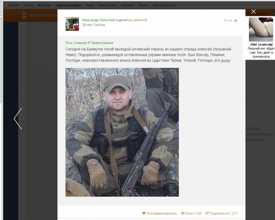Open the Знакомства menu item
The image size is (275, 220).
click(x=107, y=5)
